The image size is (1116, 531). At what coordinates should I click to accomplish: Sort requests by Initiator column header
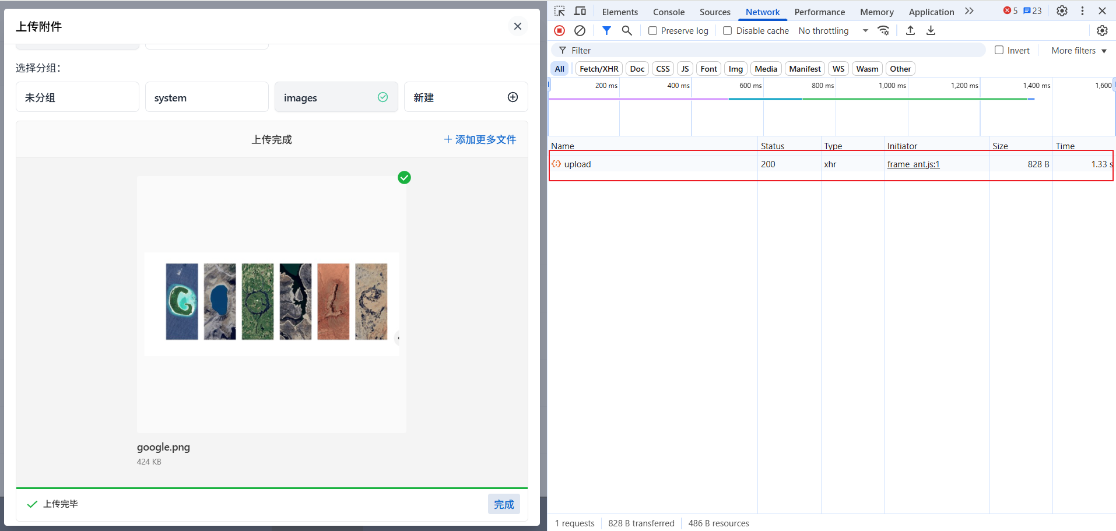pos(936,146)
